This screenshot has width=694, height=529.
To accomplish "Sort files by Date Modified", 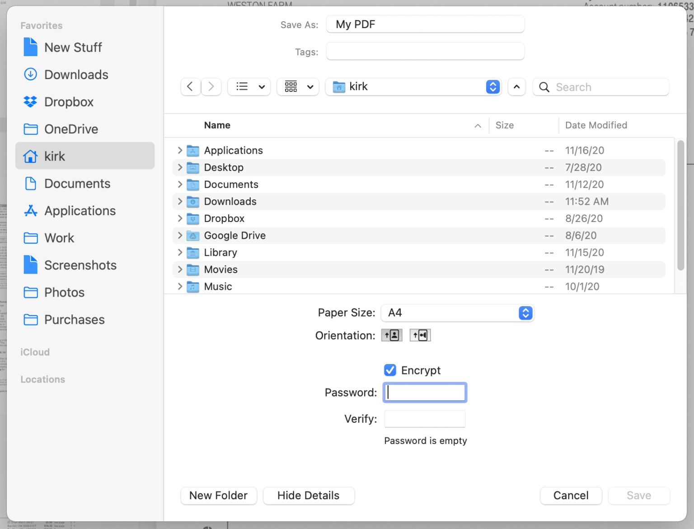I will pyautogui.click(x=596, y=125).
